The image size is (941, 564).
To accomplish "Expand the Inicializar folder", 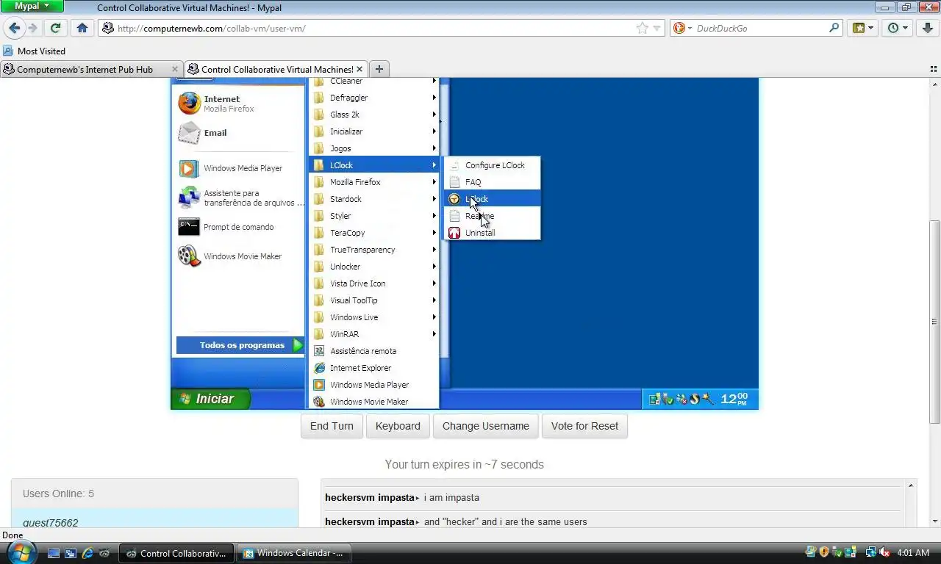I will click(373, 131).
